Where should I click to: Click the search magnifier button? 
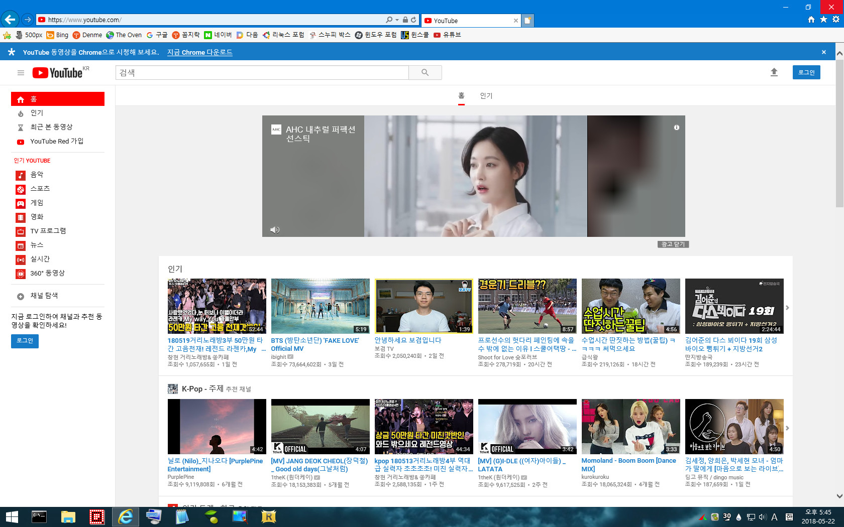pyautogui.click(x=425, y=73)
